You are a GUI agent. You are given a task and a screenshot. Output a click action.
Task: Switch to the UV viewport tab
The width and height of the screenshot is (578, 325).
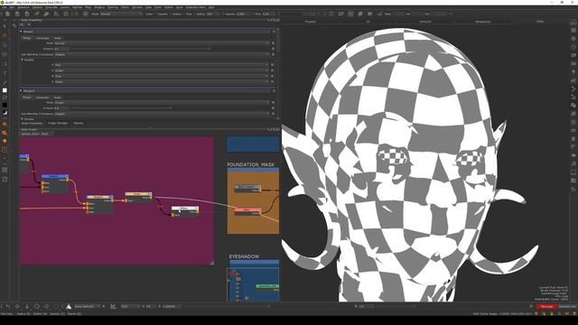(x=368, y=22)
